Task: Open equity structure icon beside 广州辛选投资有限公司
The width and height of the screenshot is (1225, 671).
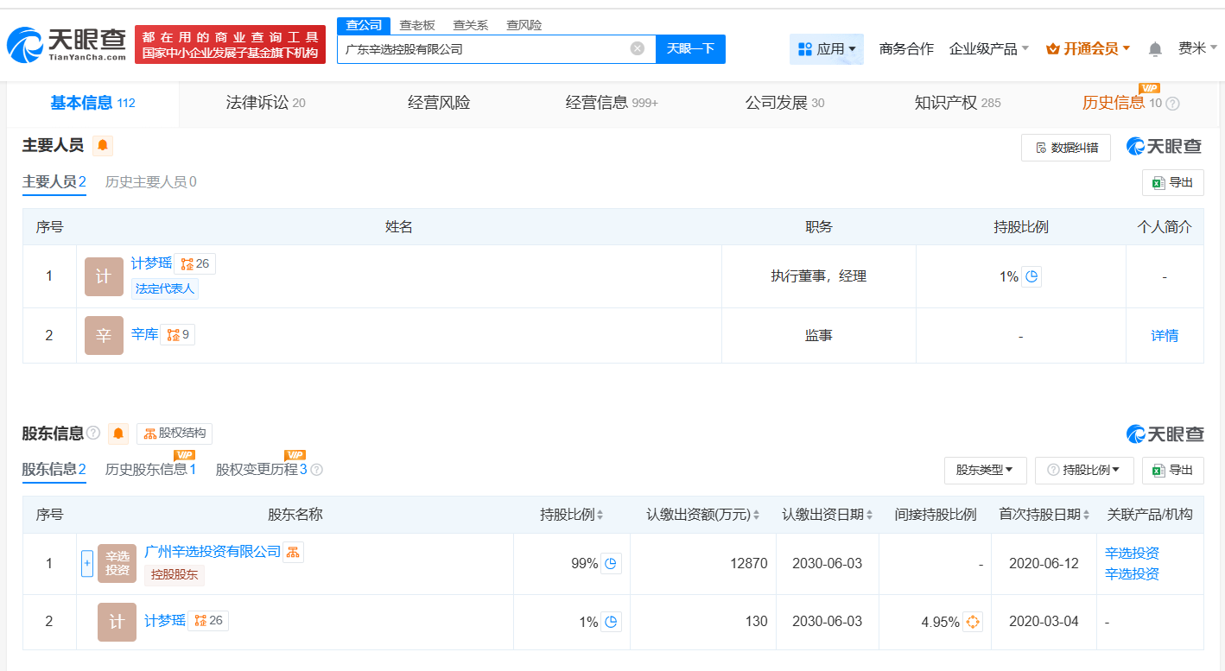Action: tap(293, 552)
